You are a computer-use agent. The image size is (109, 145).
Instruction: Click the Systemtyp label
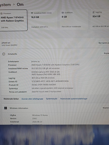[13, 89]
